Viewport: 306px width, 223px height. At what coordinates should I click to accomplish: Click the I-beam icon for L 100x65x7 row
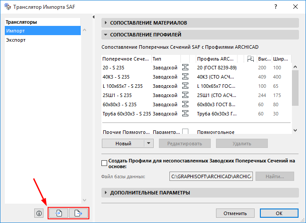point(185,86)
